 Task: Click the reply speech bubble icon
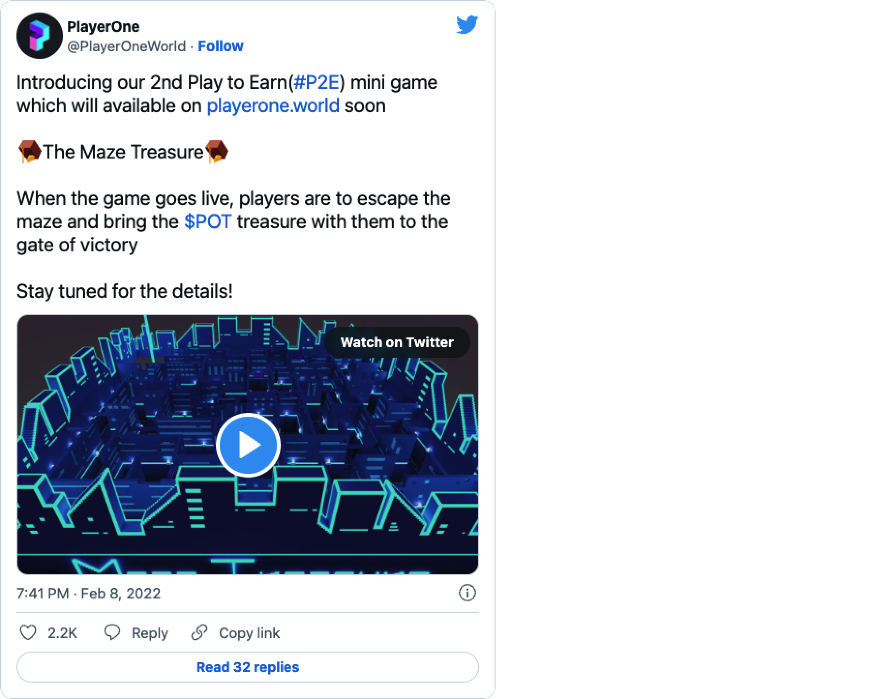112,633
